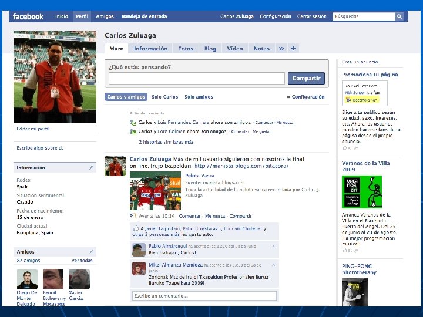Click Crea un anuncio link

[360, 62]
